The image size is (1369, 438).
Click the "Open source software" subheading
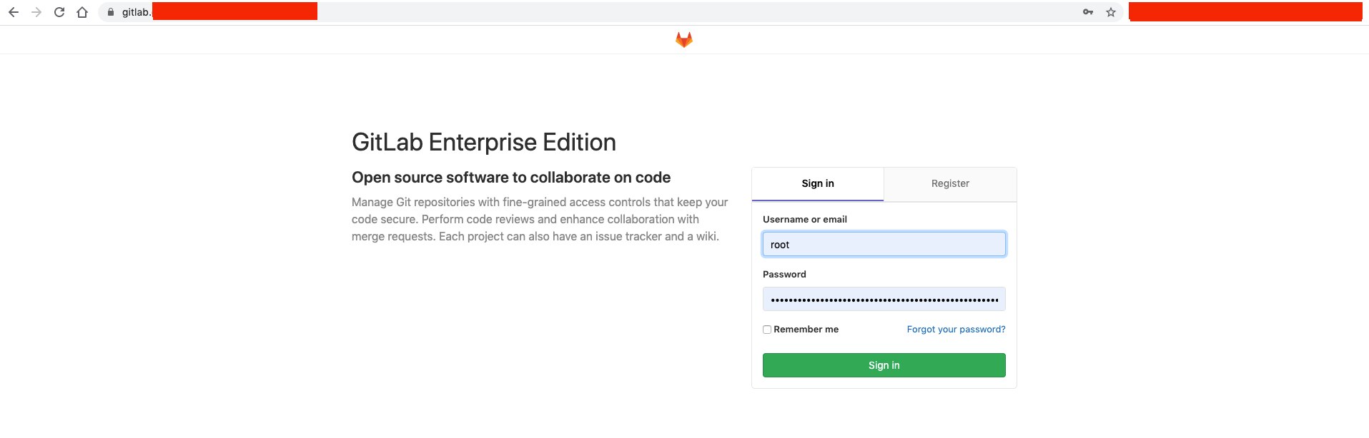click(x=511, y=178)
